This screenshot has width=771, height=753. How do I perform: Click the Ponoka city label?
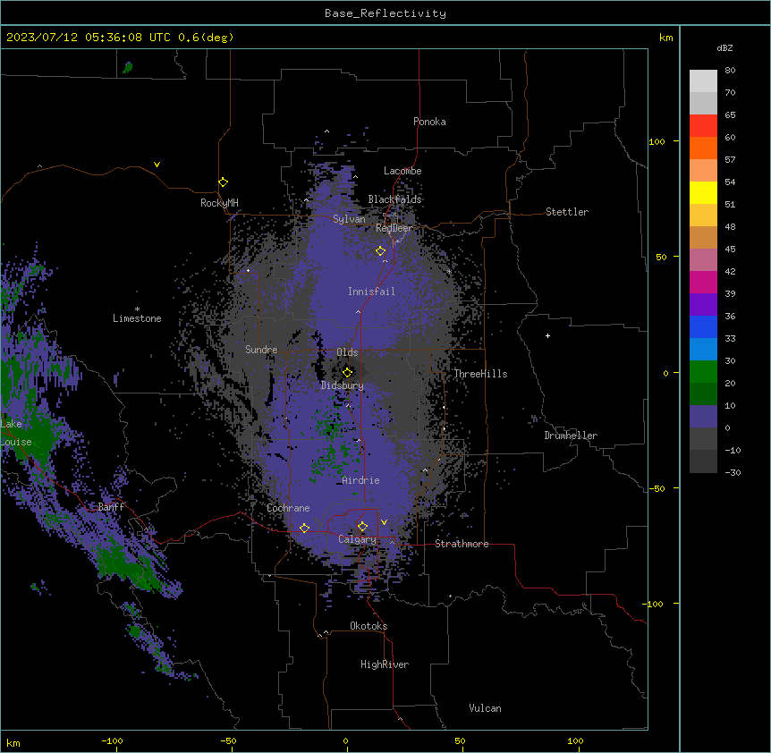pos(429,122)
